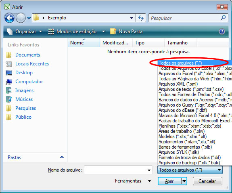Click the Locais Recentes icon
The height and width of the screenshot is (193, 232).
[x=9, y=64]
